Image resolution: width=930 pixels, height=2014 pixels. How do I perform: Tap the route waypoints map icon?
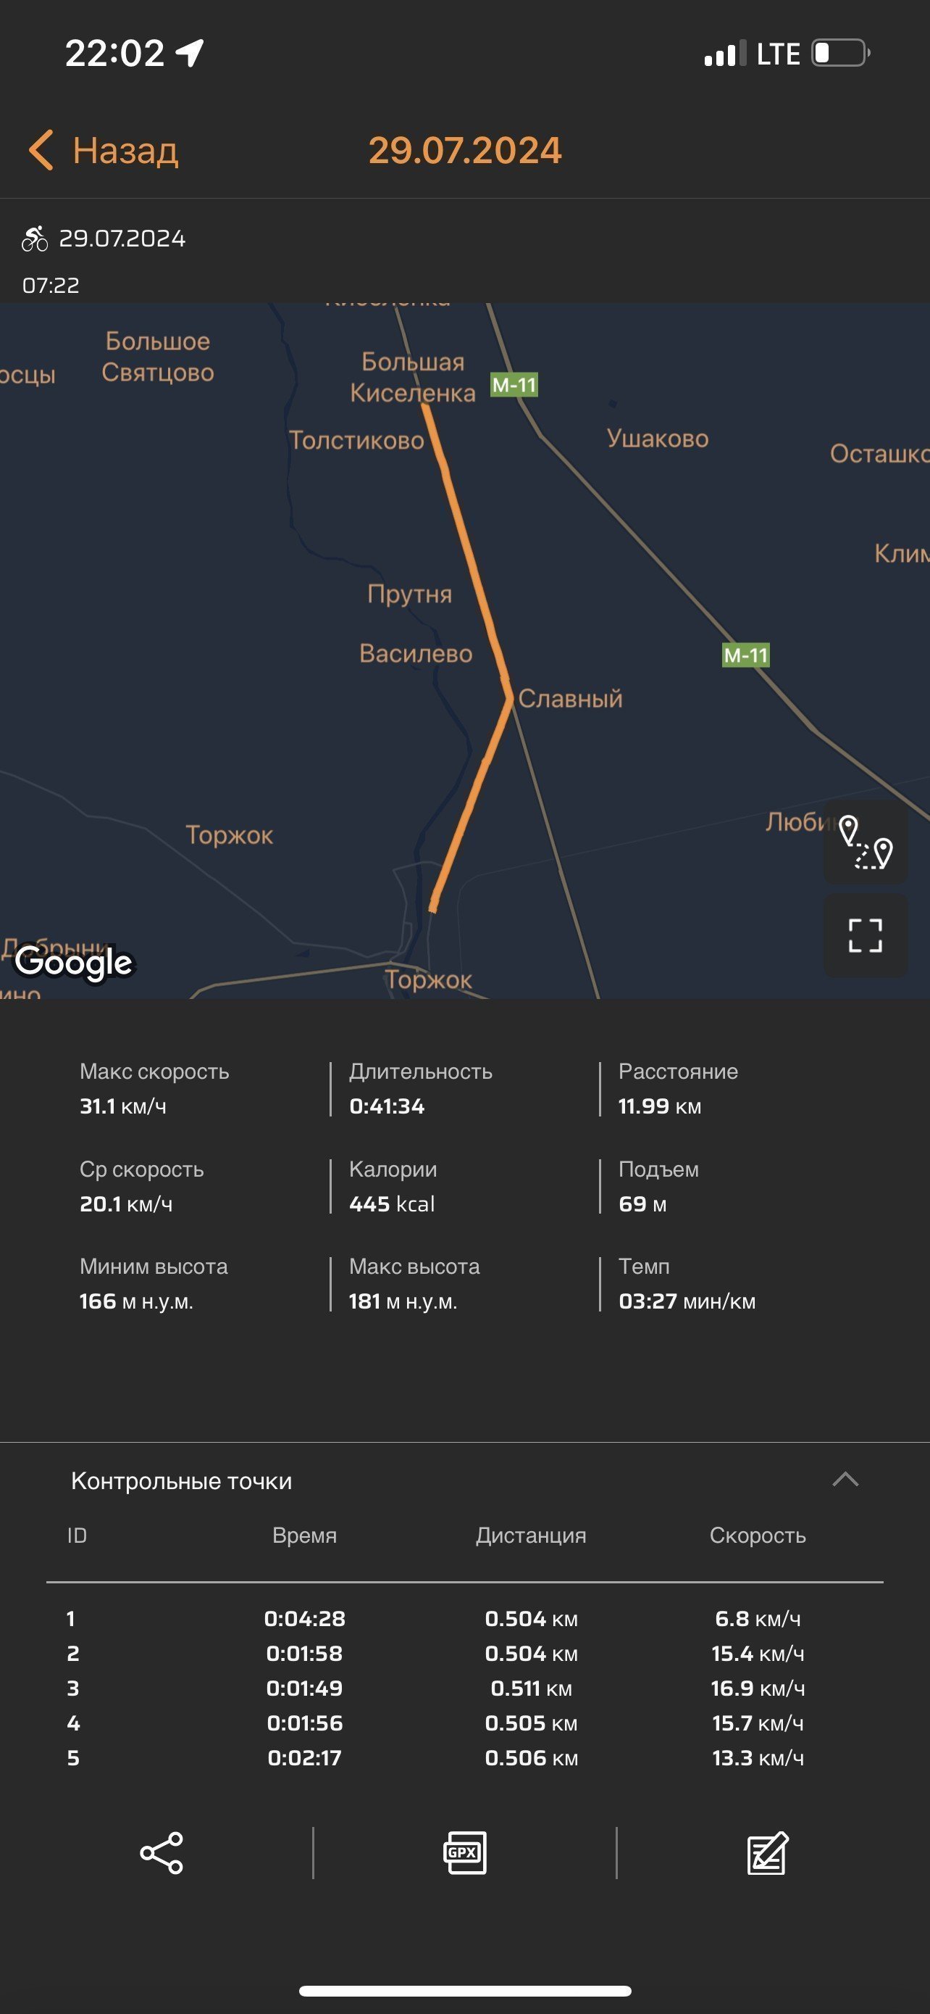point(866,842)
